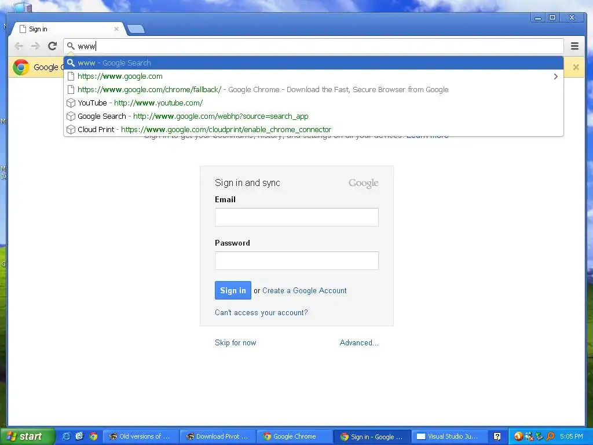Click the Google logo in sign-in box

(x=364, y=183)
